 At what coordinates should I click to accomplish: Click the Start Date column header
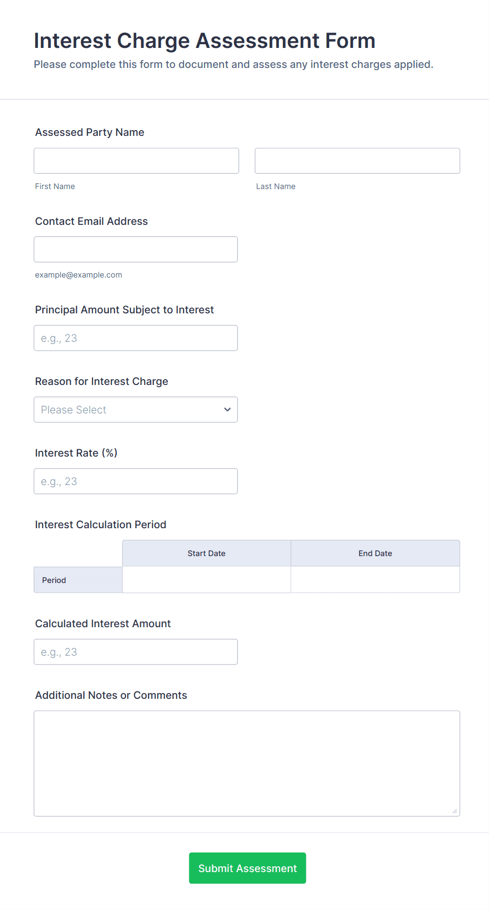point(207,553)
